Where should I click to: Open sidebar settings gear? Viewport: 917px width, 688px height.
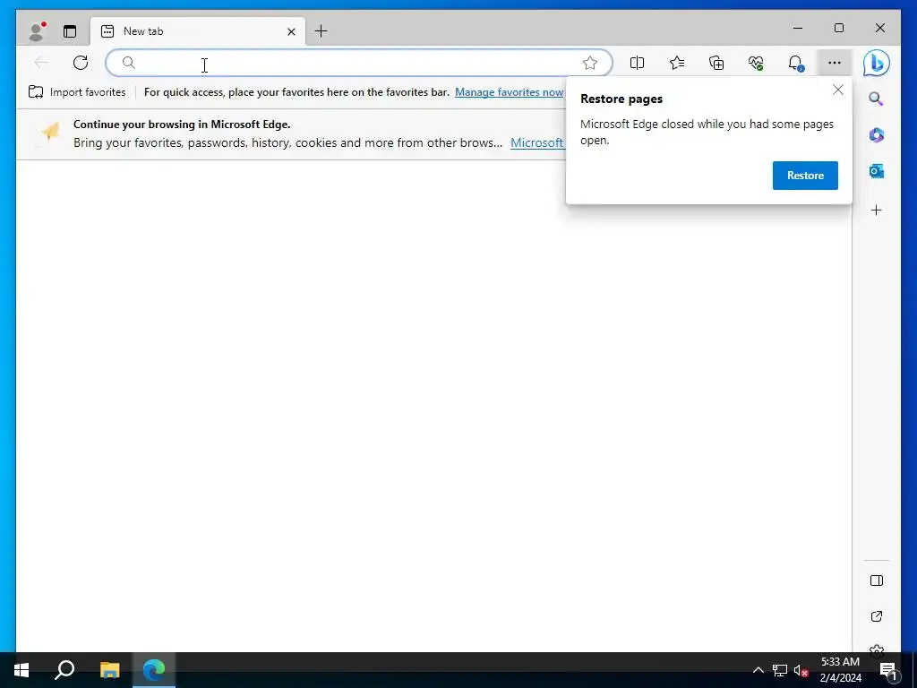[876, 649]
